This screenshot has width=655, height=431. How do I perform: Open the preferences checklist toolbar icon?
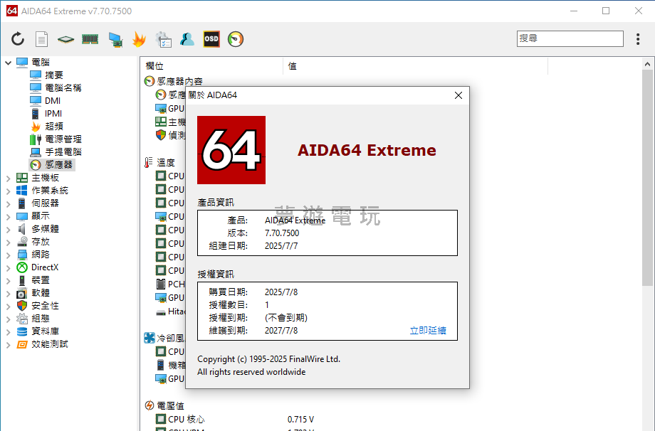coord(163,39)
